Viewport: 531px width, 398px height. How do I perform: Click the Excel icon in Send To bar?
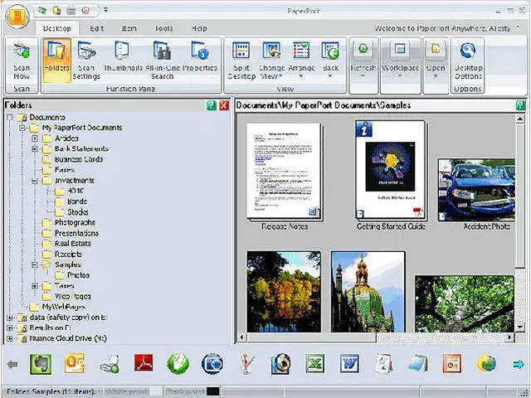(x=314, y=364)
